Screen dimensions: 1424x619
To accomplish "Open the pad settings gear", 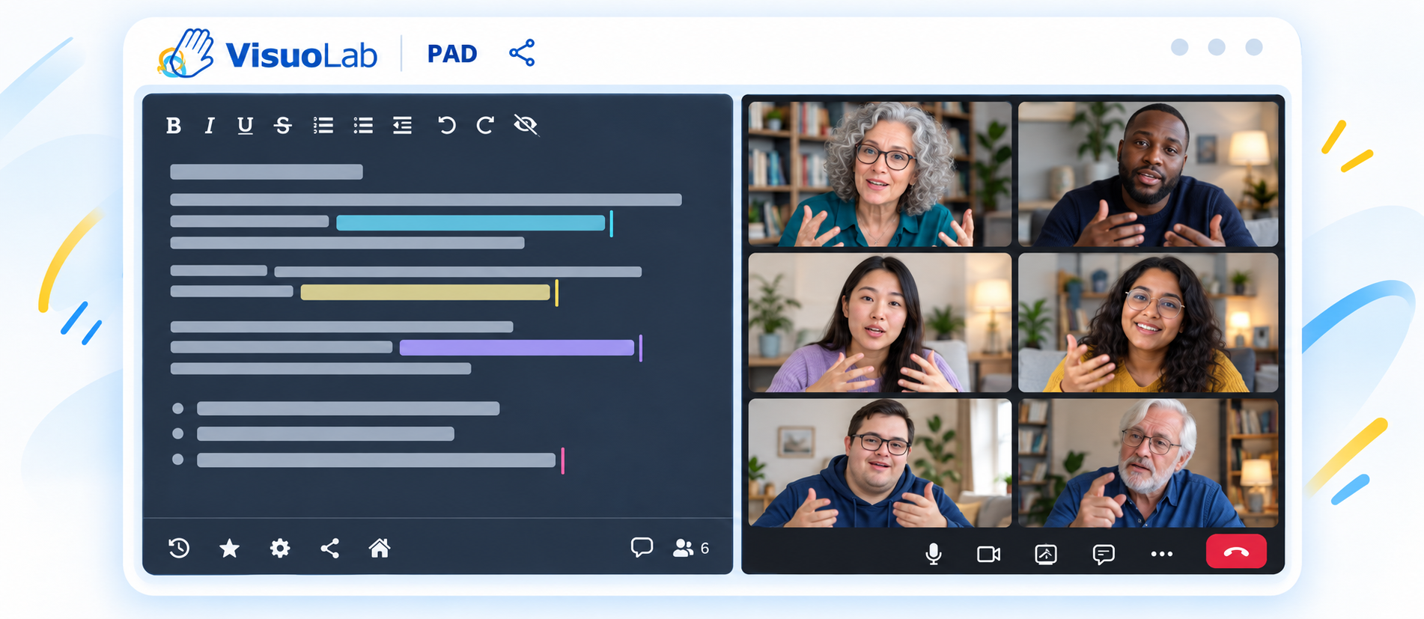I will pyautogui.click(x=280, y=548).
